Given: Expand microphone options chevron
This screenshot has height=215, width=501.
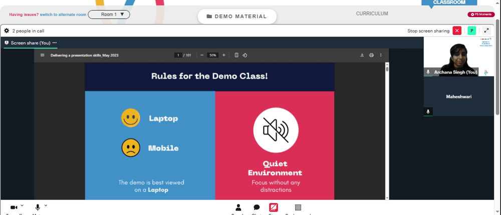Looking at the screenshot, I should (x=46, y=205).
